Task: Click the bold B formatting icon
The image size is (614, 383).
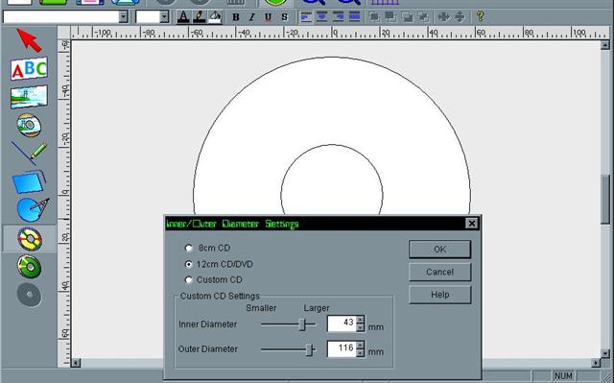Action: click(x=236, y=17)
